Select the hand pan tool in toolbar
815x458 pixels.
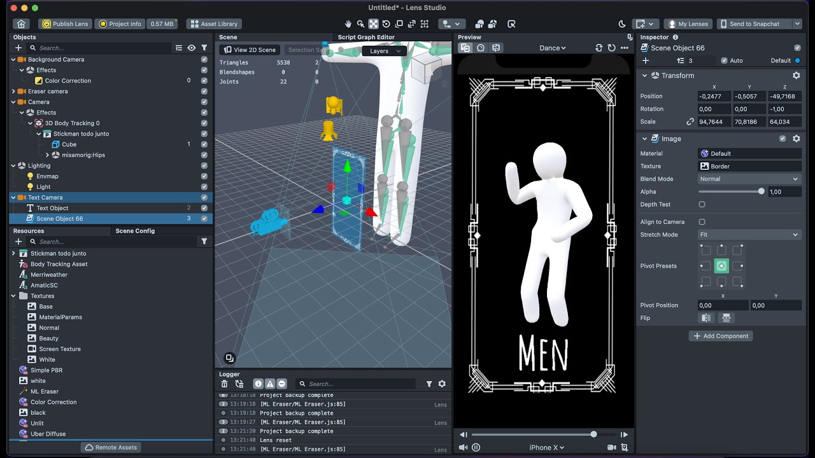point(348,24)
